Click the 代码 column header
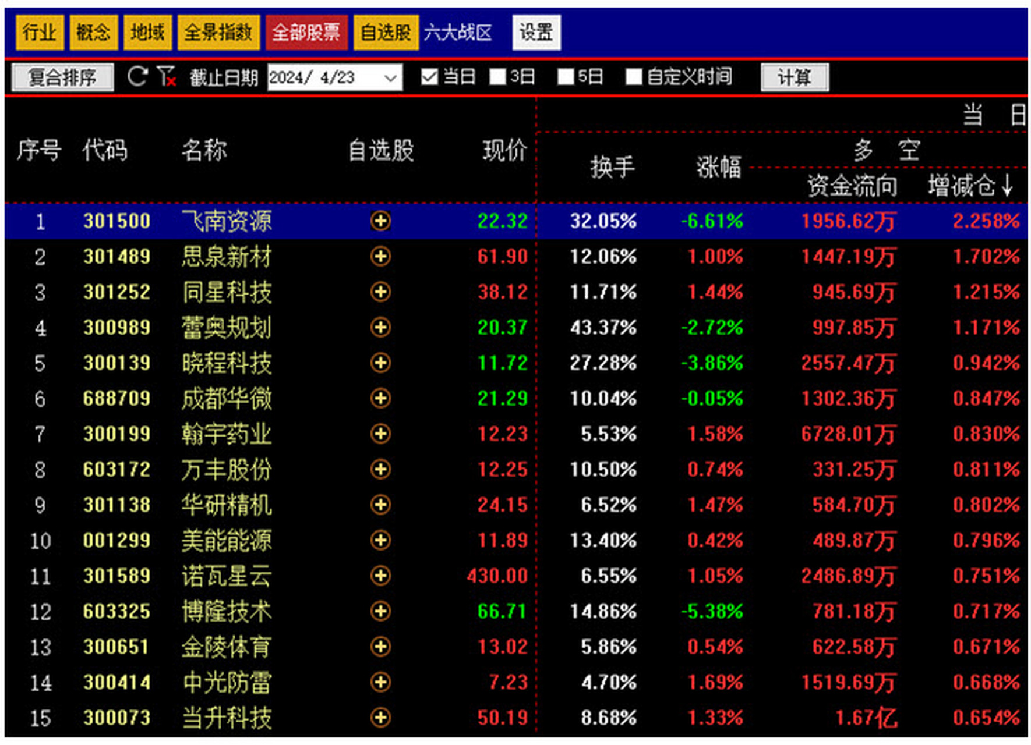The height and width of the screenshot is (745, 1031). coord(105,150)
